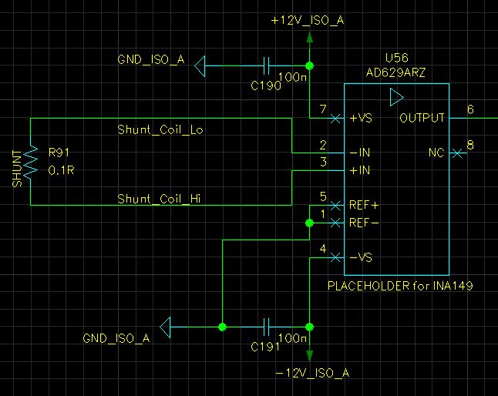The image size is (498, 396).
Task: Select pin 8 NC no-connect marker
Action: 457,153
